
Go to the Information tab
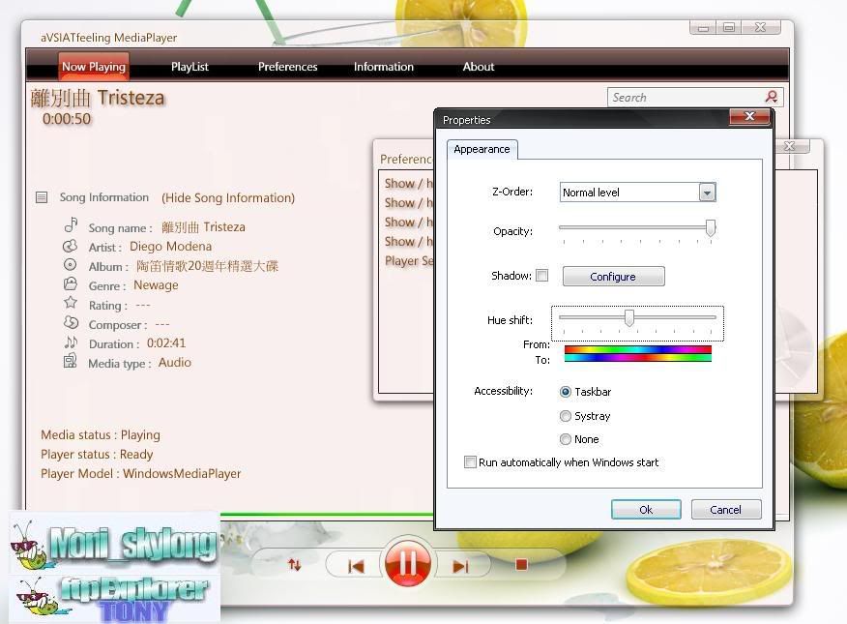point(384,67)
